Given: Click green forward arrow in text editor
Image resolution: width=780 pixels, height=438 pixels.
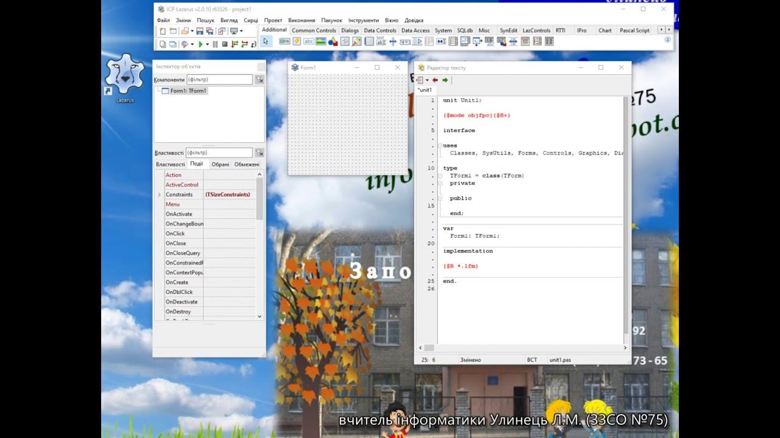Looking at the screenshot, I should point(445,80).
